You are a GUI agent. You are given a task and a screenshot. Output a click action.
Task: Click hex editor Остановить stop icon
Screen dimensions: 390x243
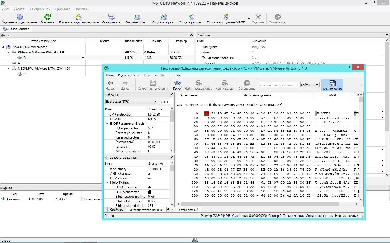(247, 83)
